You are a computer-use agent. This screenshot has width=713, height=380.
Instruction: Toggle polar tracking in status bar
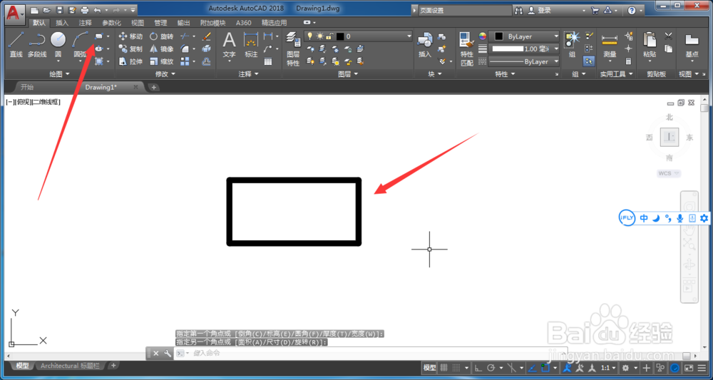coord(491,368)
